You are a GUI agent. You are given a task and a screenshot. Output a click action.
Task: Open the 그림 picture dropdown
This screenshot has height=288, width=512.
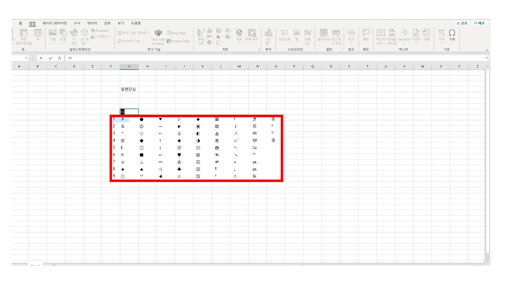tap(52, 36)
